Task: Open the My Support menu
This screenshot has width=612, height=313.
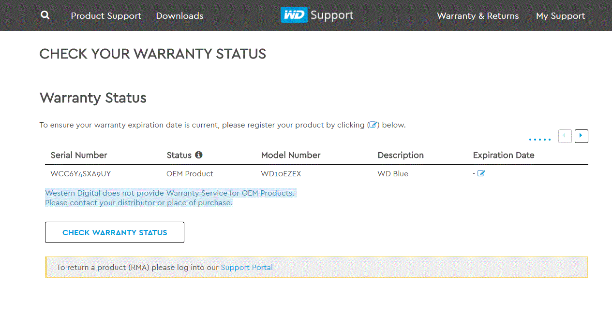Action: [560, 16]
